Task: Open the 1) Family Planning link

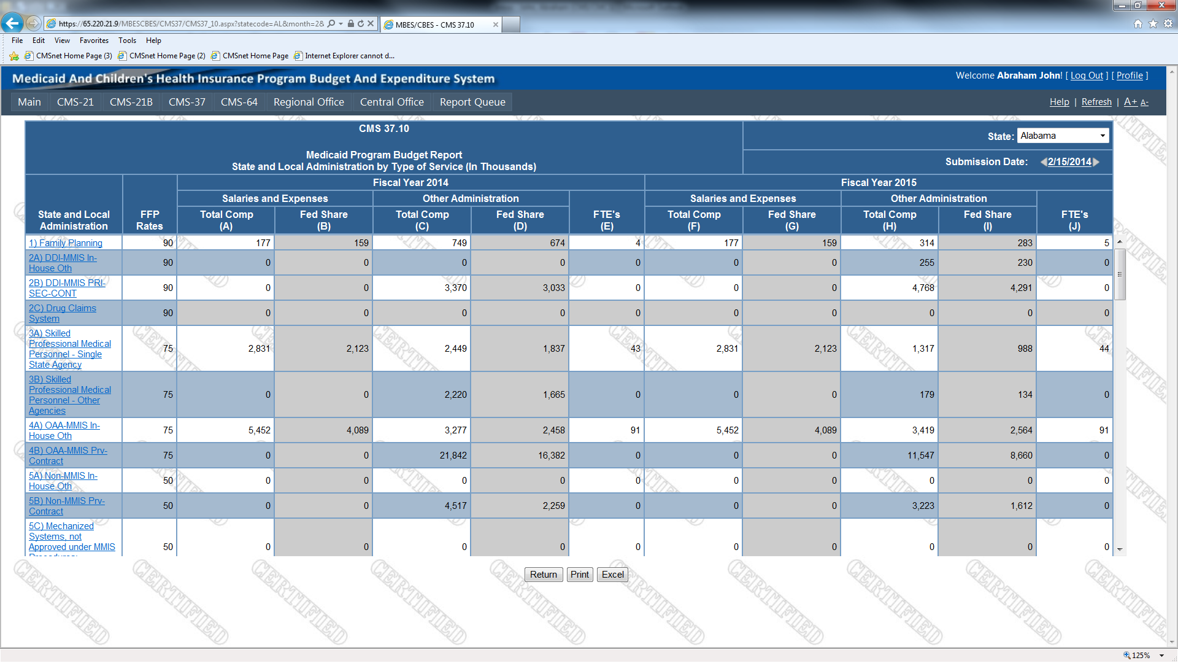Action: 66,243
